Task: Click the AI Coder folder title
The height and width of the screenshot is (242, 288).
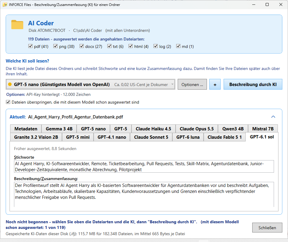Action: click(41, 23)
